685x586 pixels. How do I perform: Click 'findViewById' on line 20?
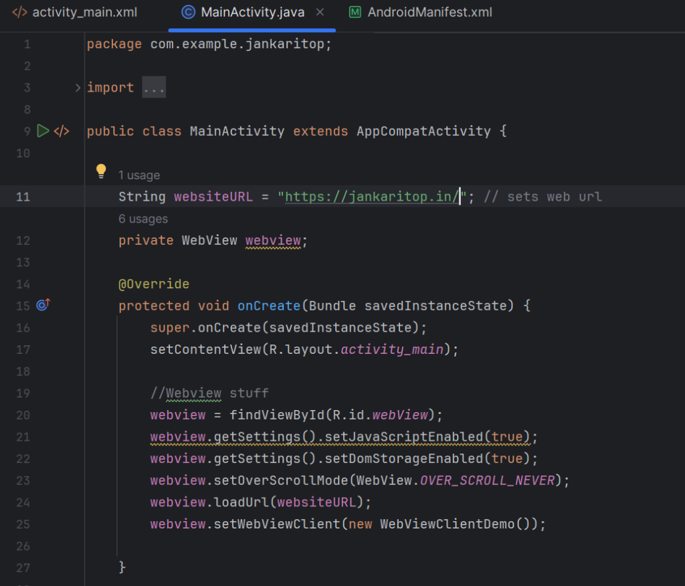277,415
